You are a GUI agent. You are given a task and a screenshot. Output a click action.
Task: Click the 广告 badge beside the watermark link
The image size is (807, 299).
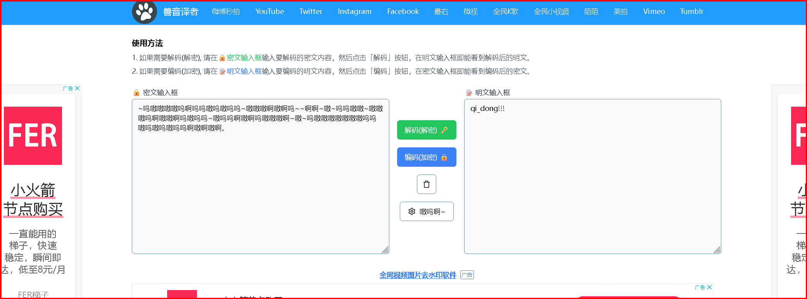467,275
